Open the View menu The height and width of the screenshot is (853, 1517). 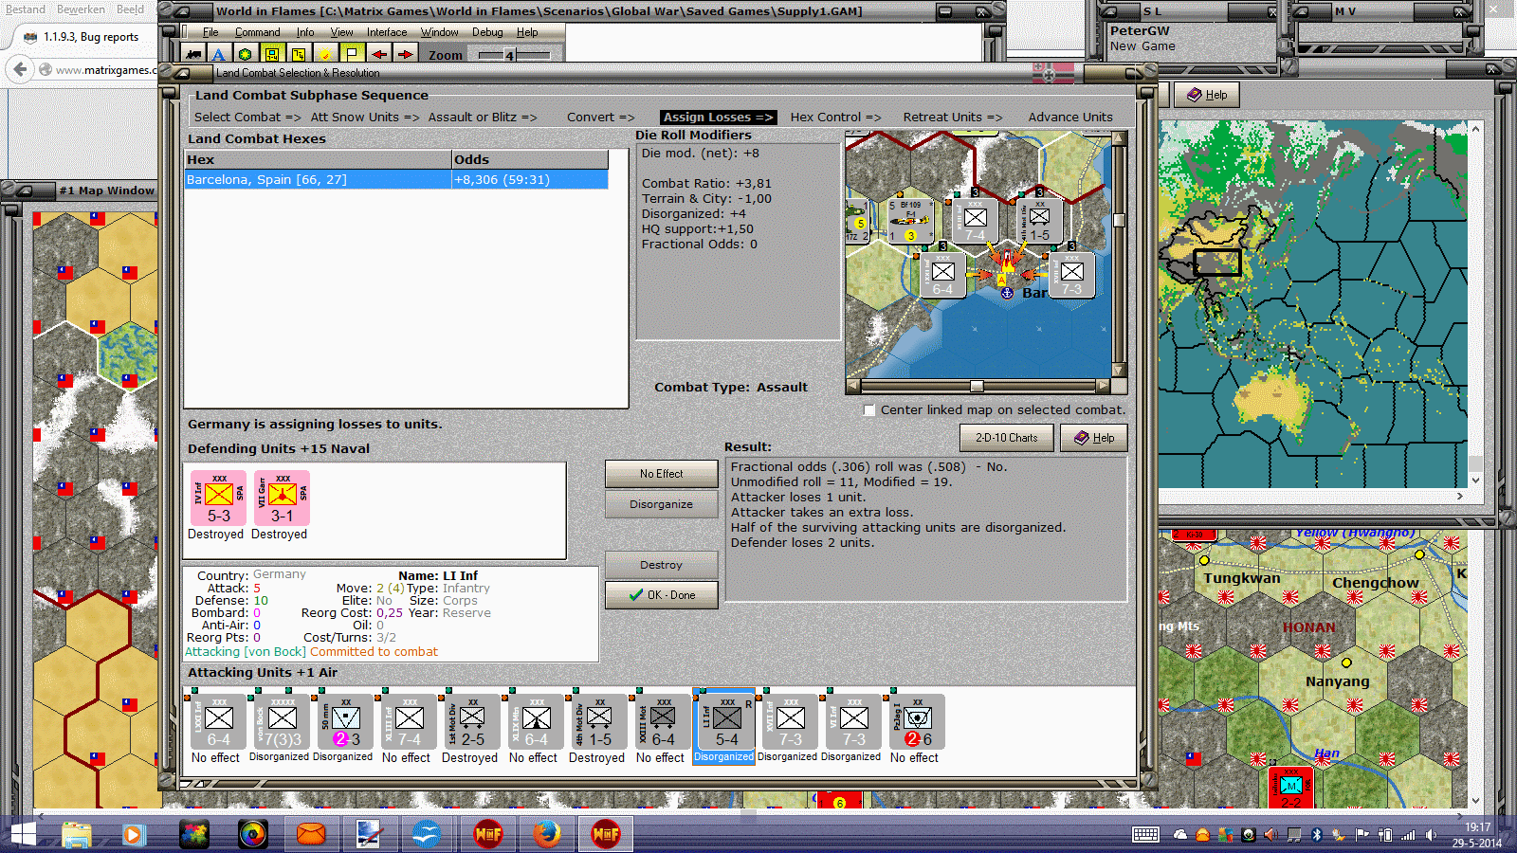[x=341, y=32]
